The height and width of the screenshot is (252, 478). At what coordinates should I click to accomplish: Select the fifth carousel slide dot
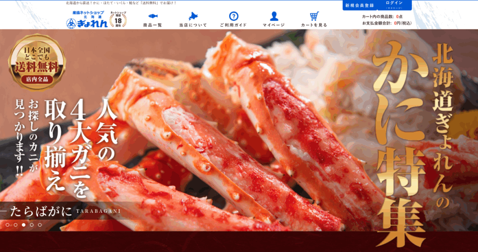pos(40,225)
